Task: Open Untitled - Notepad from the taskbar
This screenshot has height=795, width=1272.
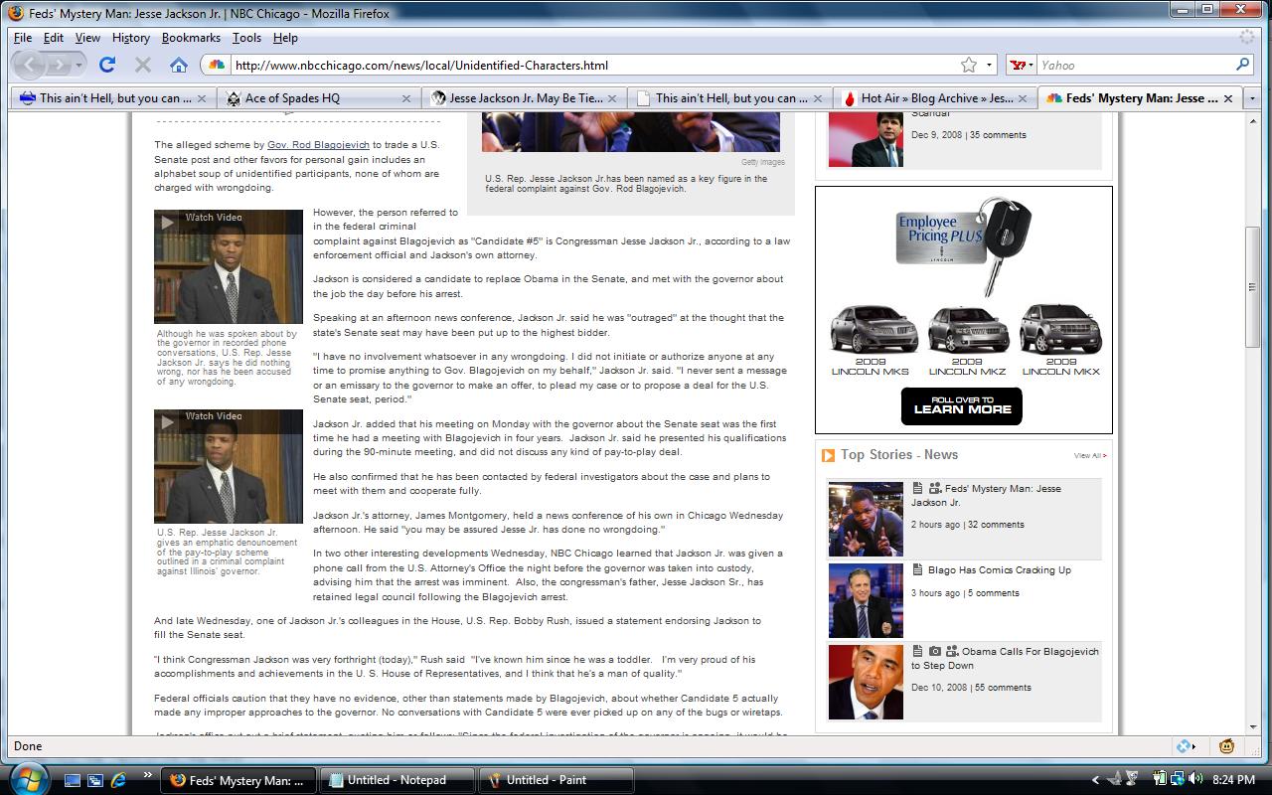Action: [397, 780]
